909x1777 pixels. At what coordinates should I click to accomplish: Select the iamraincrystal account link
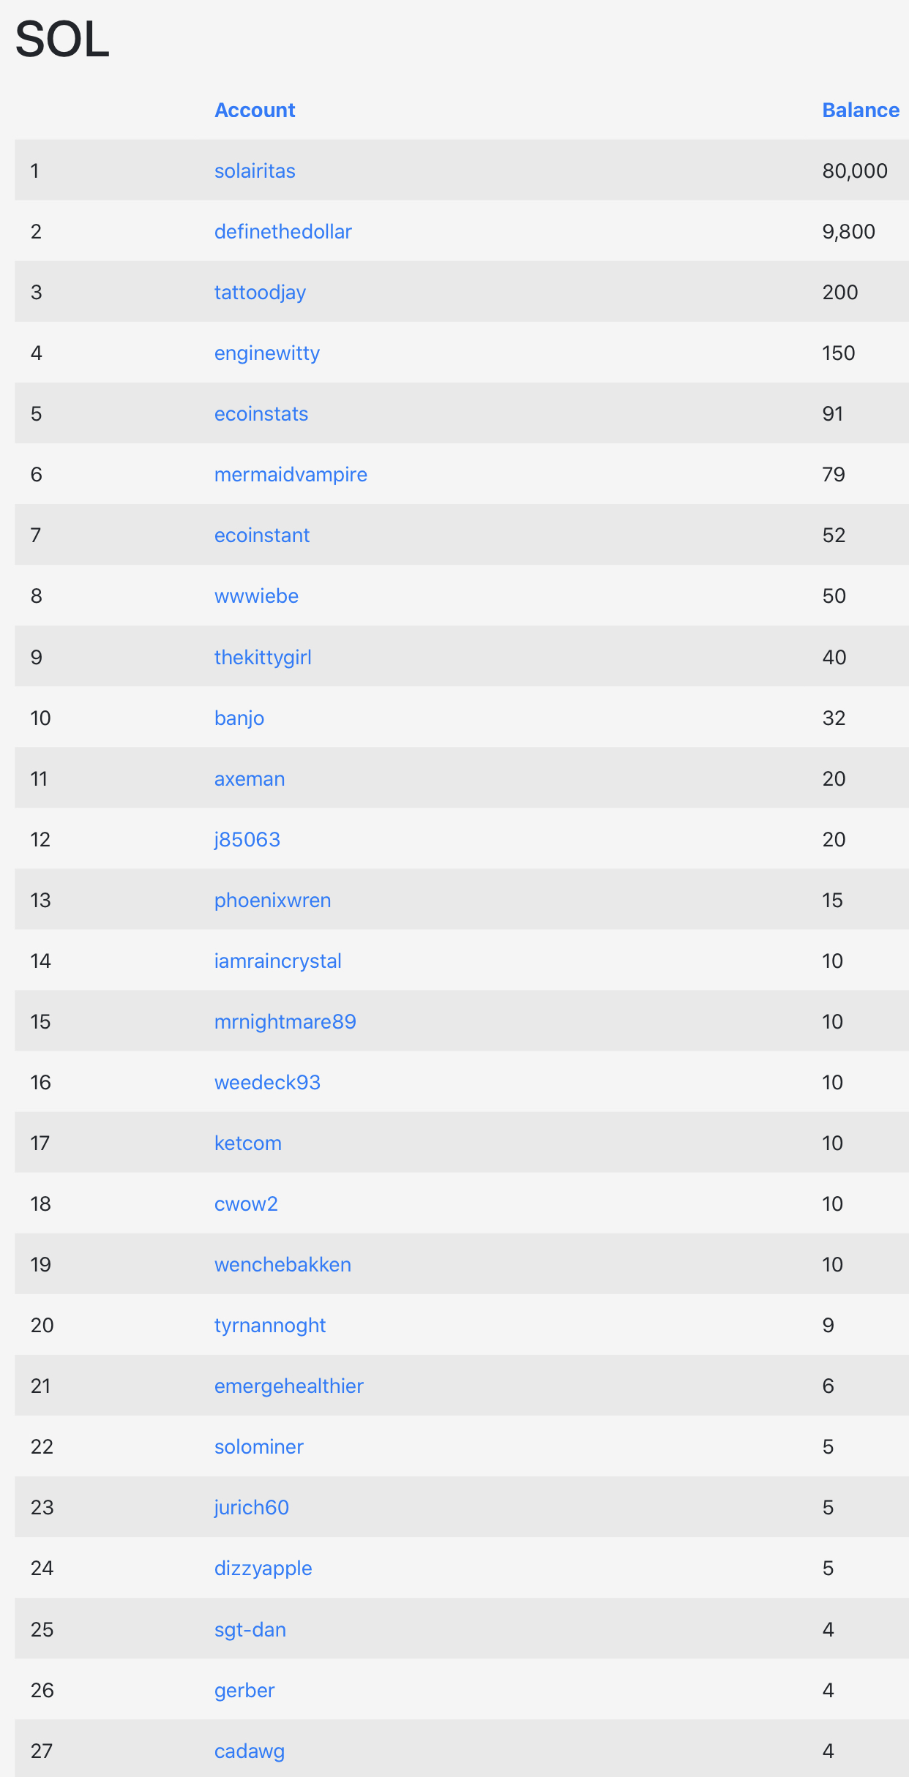tap(277, 961)
